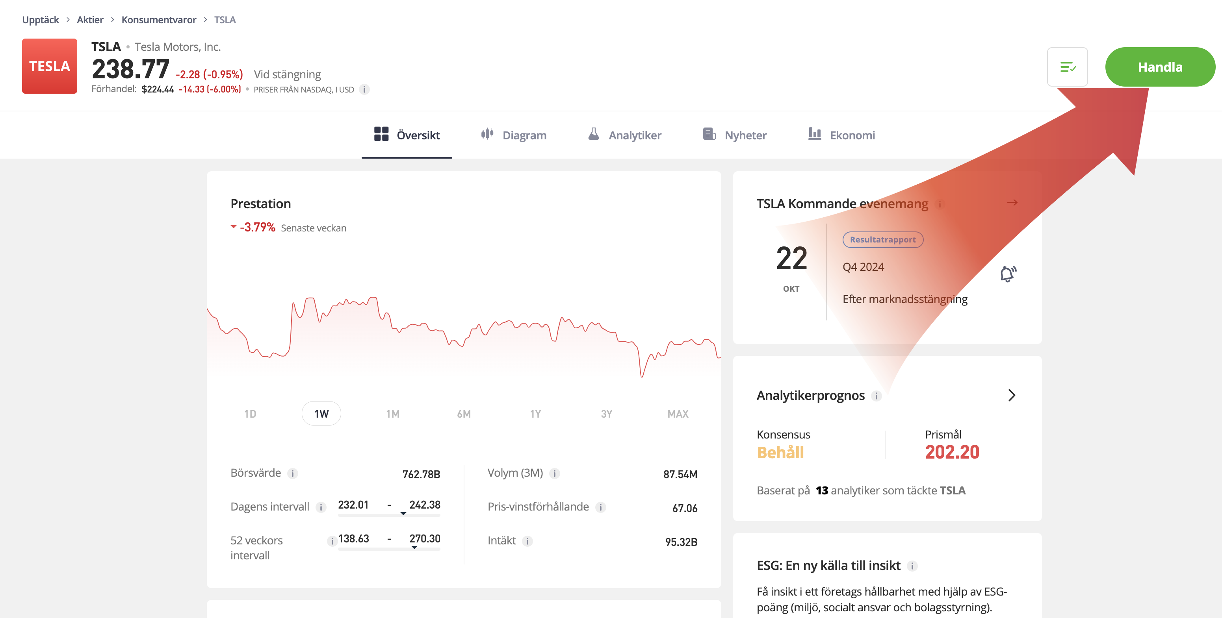Select the 1D performance range
1222x618 pixels.
pos(250,414)
